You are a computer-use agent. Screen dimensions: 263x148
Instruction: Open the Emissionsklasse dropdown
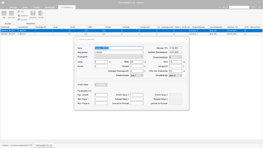[137, 76]
